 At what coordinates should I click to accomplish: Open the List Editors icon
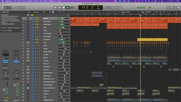click(x=168, y=8)
